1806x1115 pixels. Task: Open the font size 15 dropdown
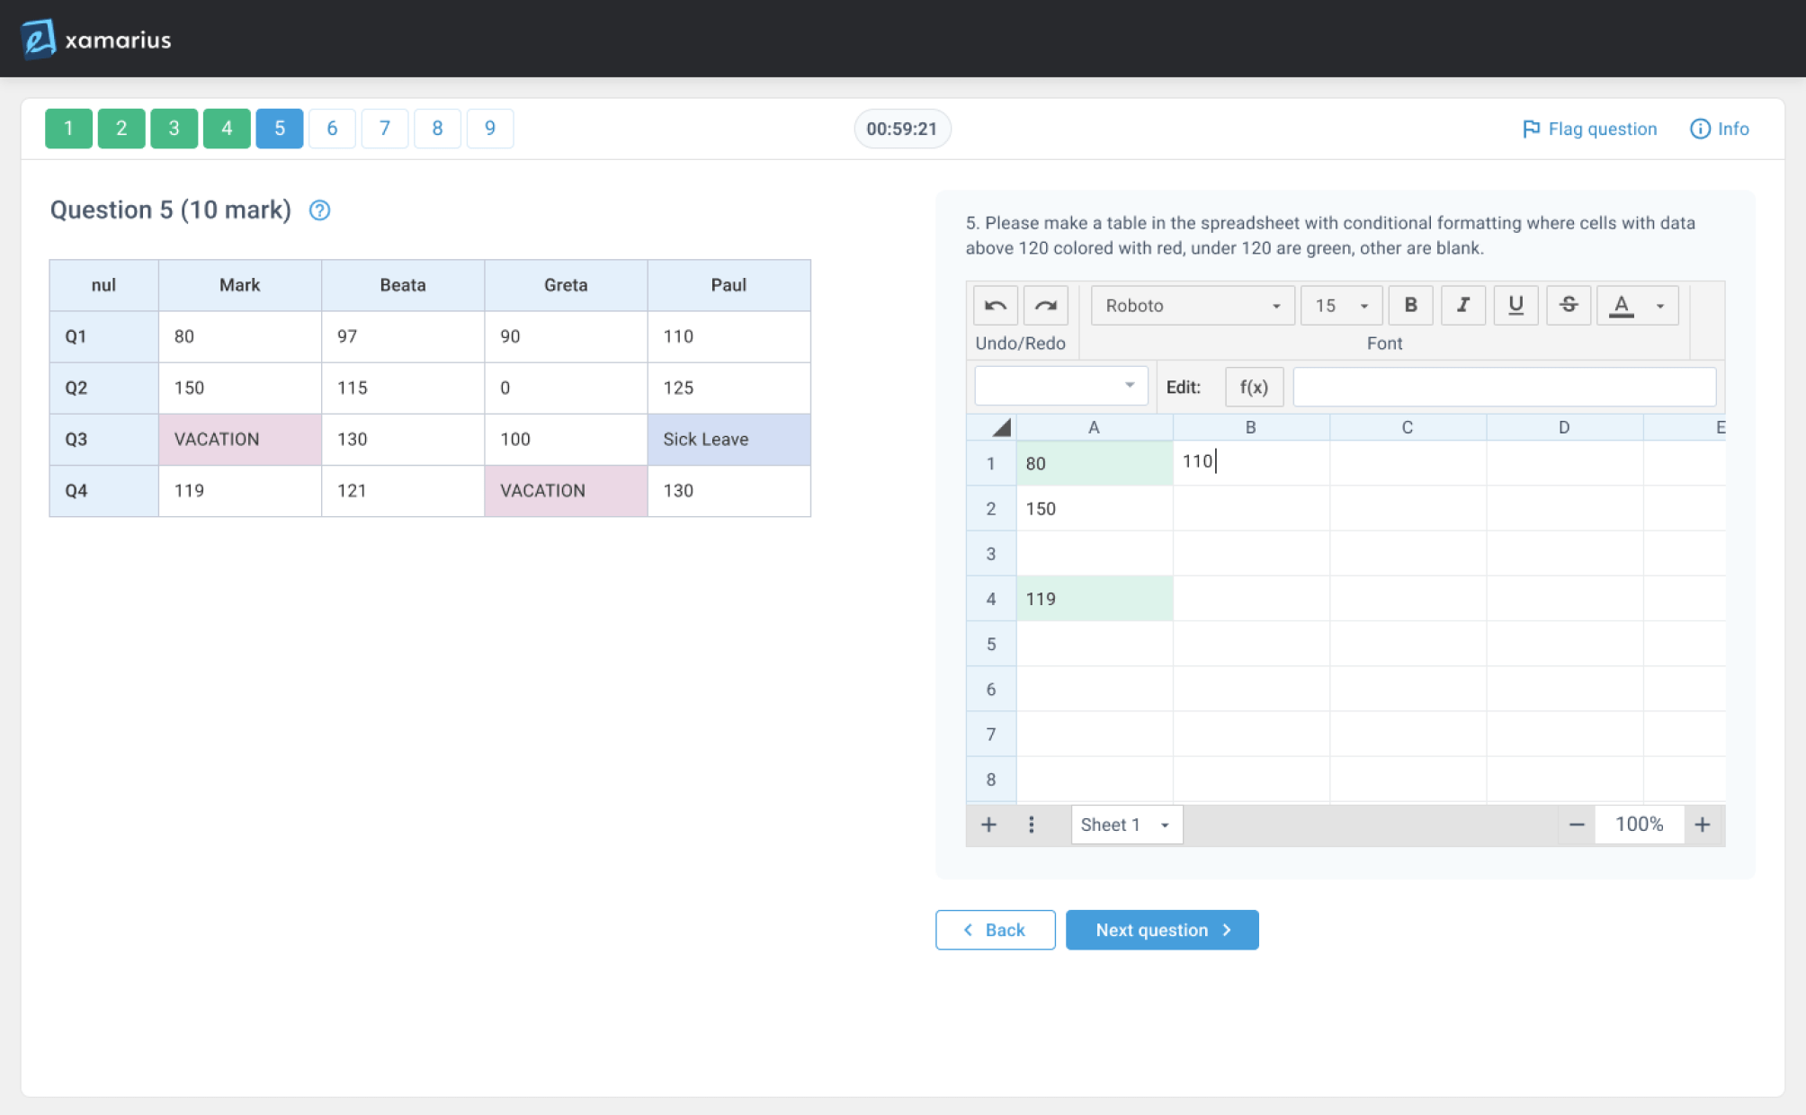click(1340, 305)
